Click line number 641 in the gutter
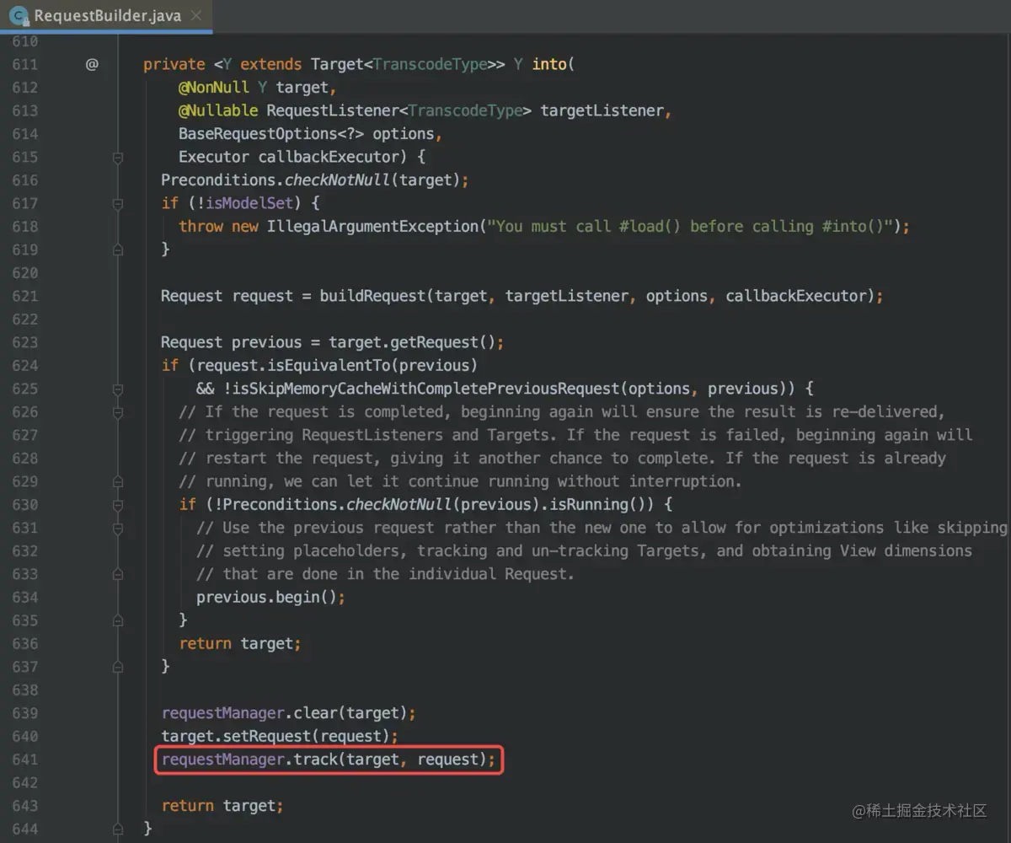 [25, 760]
